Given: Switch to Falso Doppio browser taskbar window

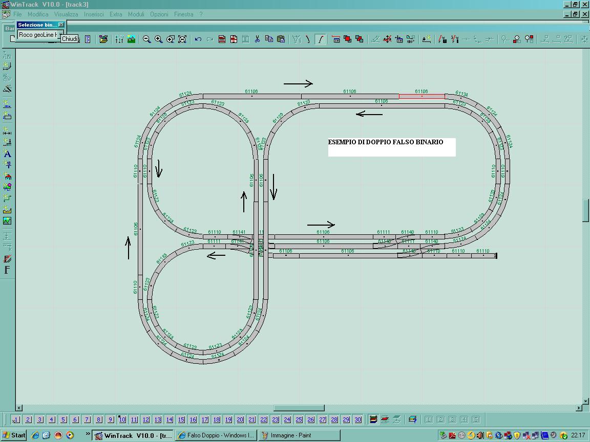Looking at the screenshot, I should click(x=216, y=435).
